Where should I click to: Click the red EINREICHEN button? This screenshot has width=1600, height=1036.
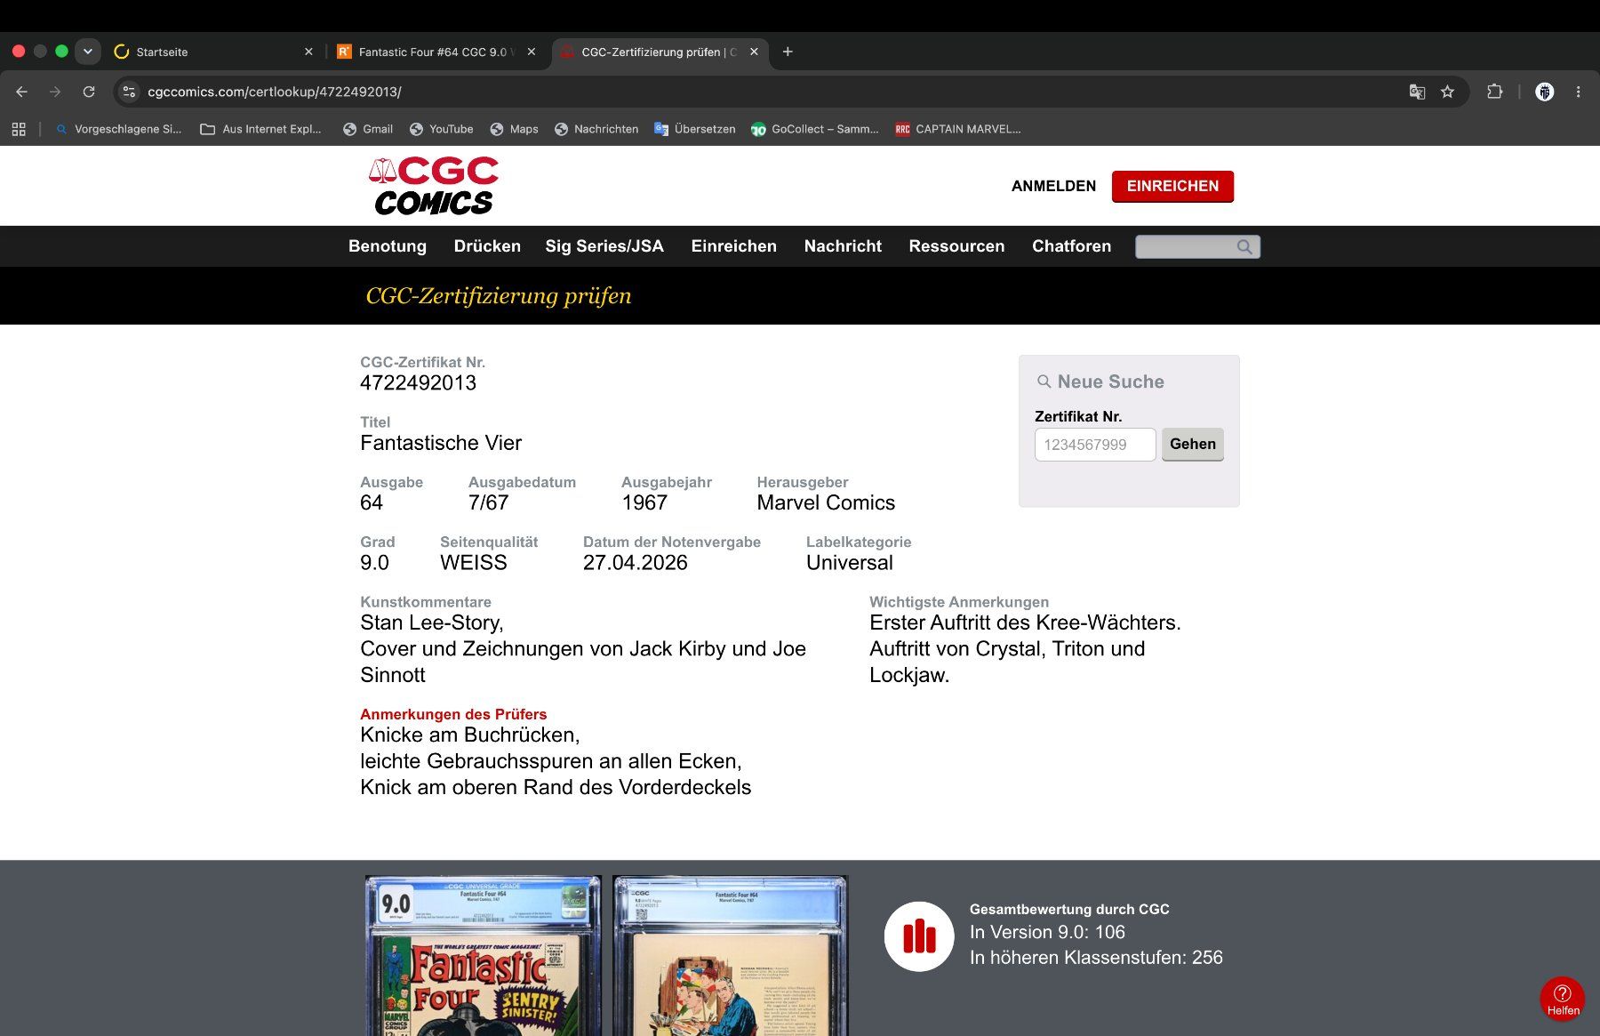click(x=1172, y=186)
